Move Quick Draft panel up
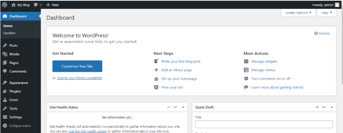 click(x=317, y=107)
